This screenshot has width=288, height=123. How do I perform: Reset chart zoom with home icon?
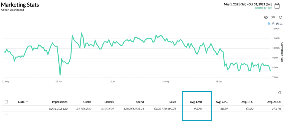(277, 24)
